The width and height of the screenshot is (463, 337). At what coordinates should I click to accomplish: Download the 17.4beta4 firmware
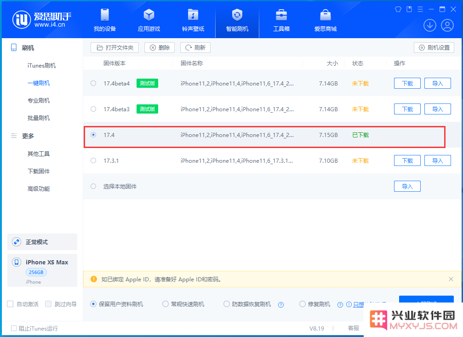pyautogui.click(x=407, y=83)
